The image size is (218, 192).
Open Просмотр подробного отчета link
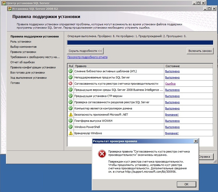(87, 57)
